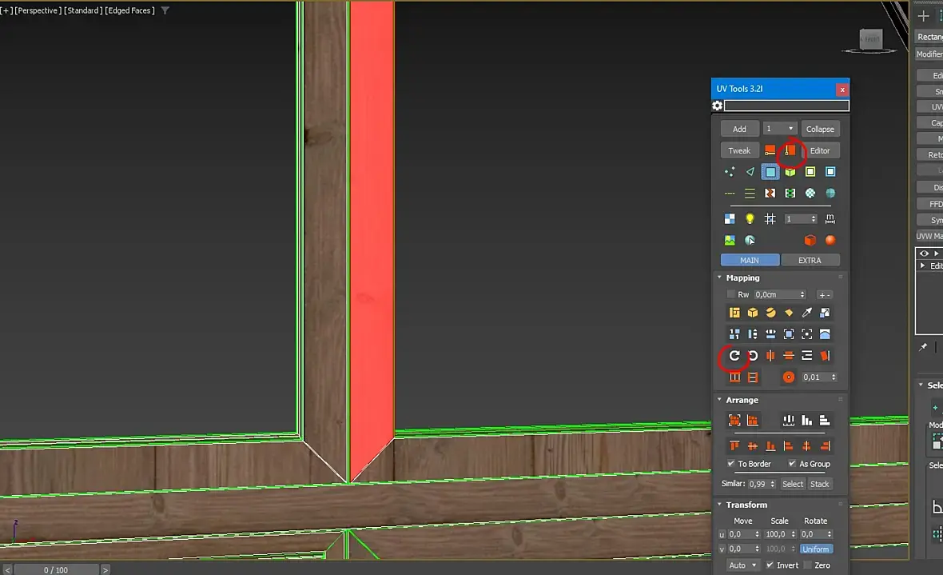Open the Edged Faces viewport menu
The width and height of the screenshot is (943, 575).
point(130,10)
